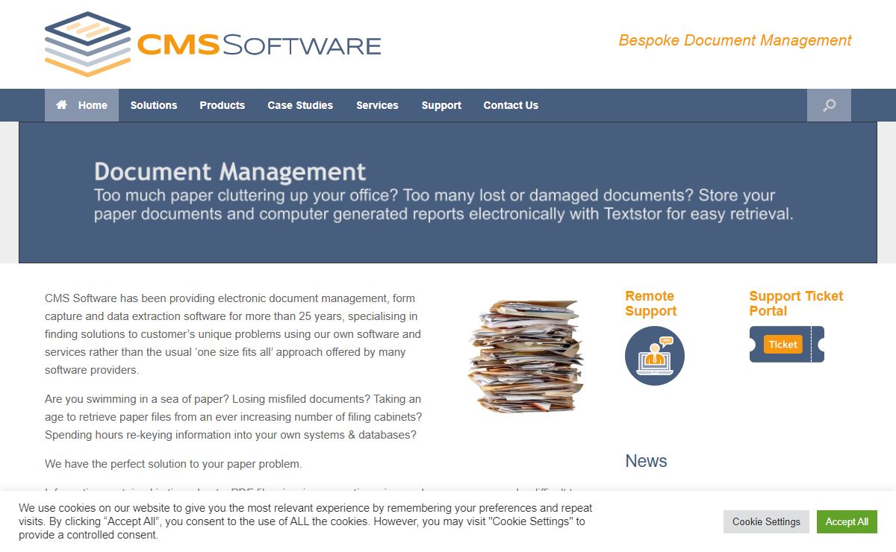Viewport: 896px width, 552px height.
Task: Click the Remote Support heading link
Action: pos(651,304)
